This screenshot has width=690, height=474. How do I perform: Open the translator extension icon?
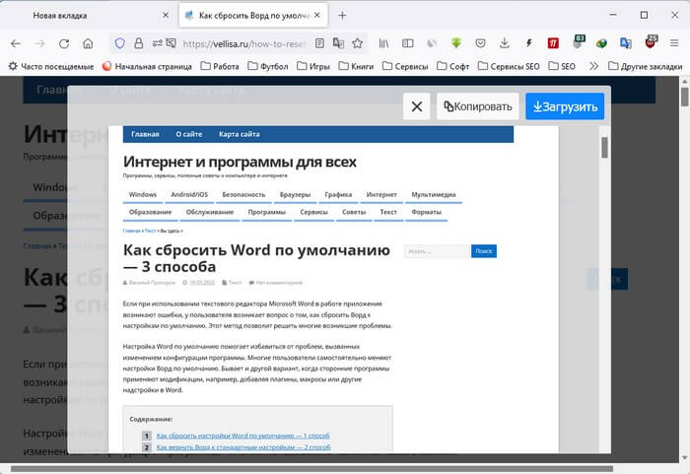(x=625, y=43)
